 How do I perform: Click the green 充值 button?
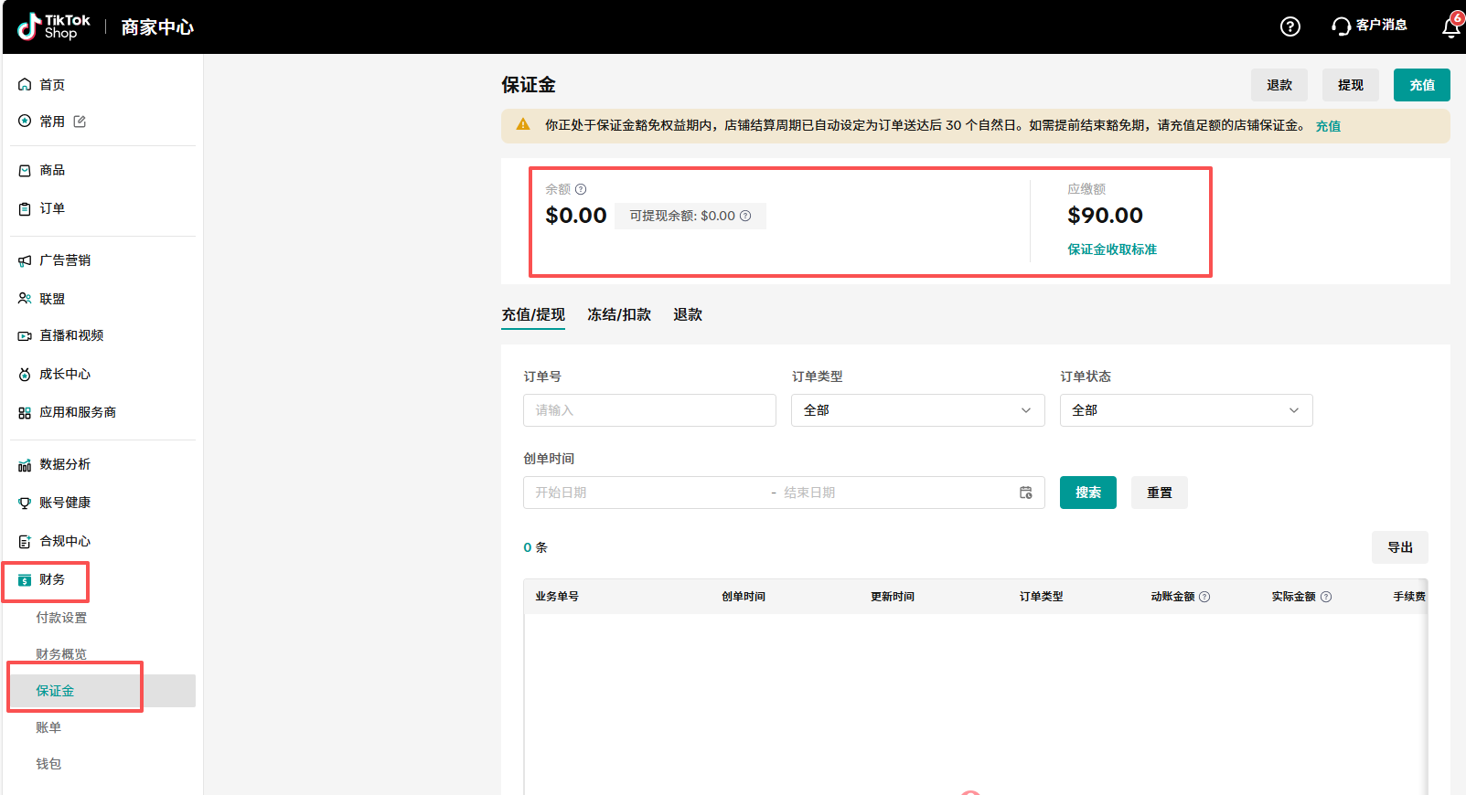1421,85
